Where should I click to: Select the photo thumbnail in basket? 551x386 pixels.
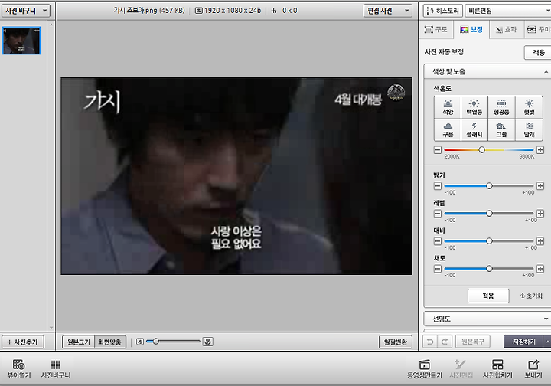21,41
